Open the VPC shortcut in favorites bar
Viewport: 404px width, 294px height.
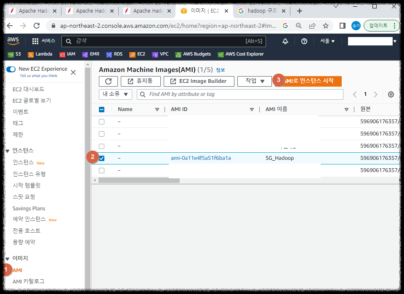click(160, 54)
